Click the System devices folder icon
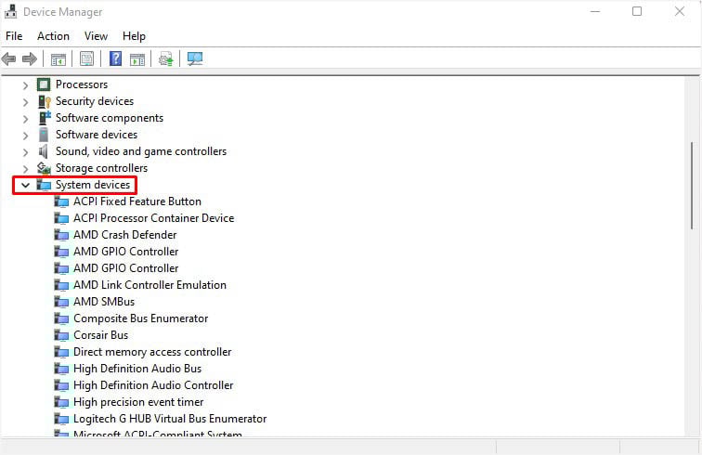 tap(44, 185)
